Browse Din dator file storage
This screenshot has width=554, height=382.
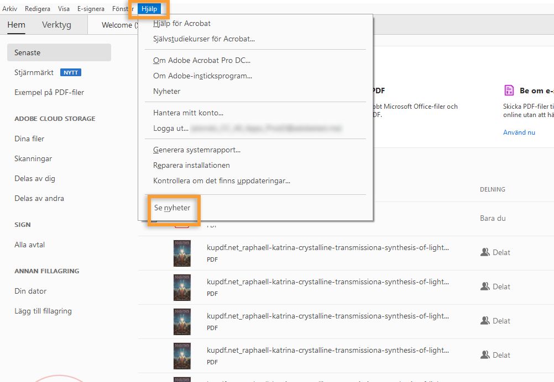pos(30,291)
